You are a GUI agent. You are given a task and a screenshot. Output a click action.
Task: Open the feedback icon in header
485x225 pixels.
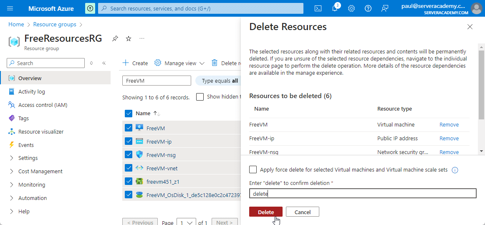(384, 8)
